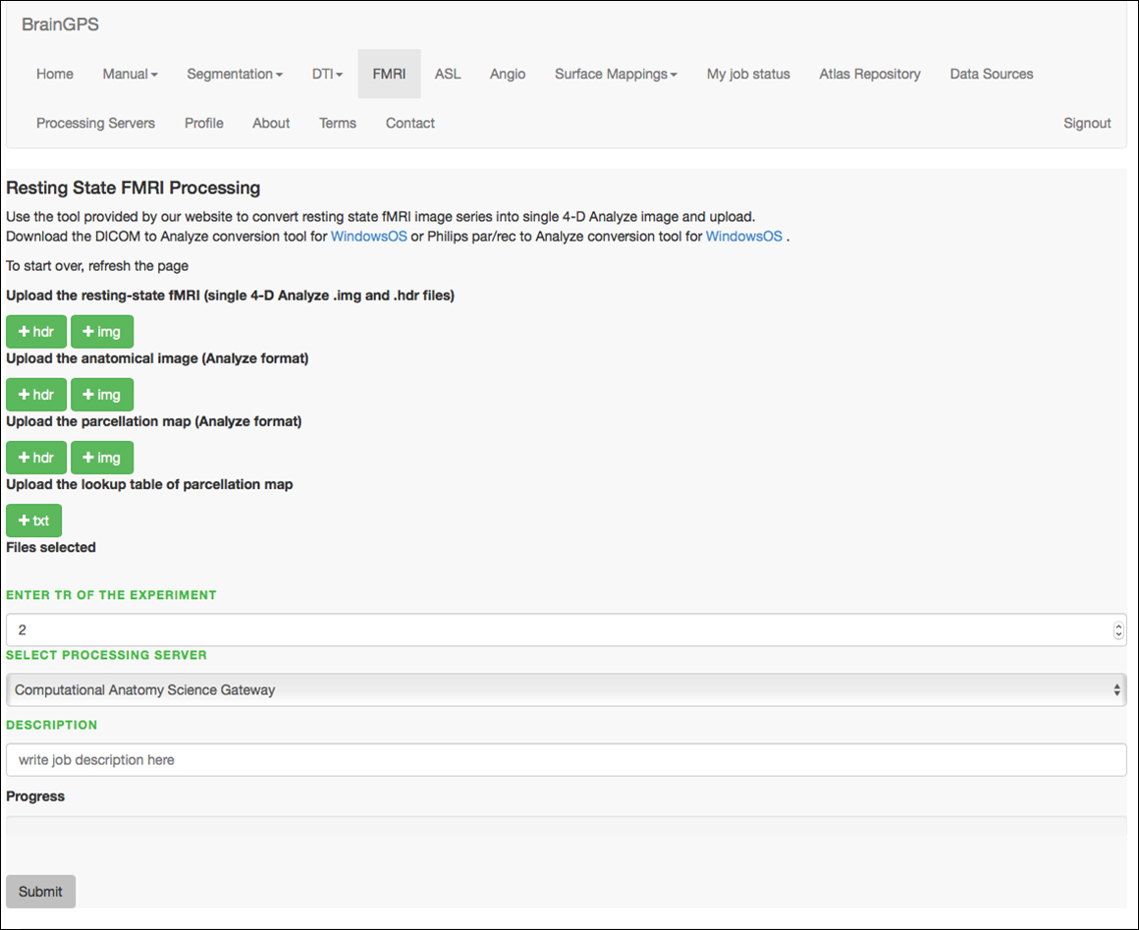Viewport: 1139px width, 930px height.
Task: Upload anatomical image hdr file
Action: click(x=36, y=395)
